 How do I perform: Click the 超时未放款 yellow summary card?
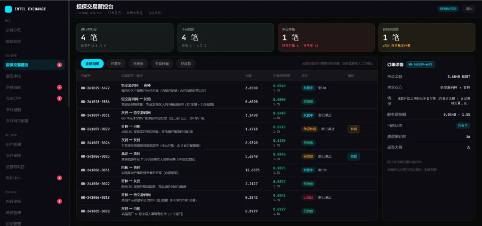click(x=427, y=38)
